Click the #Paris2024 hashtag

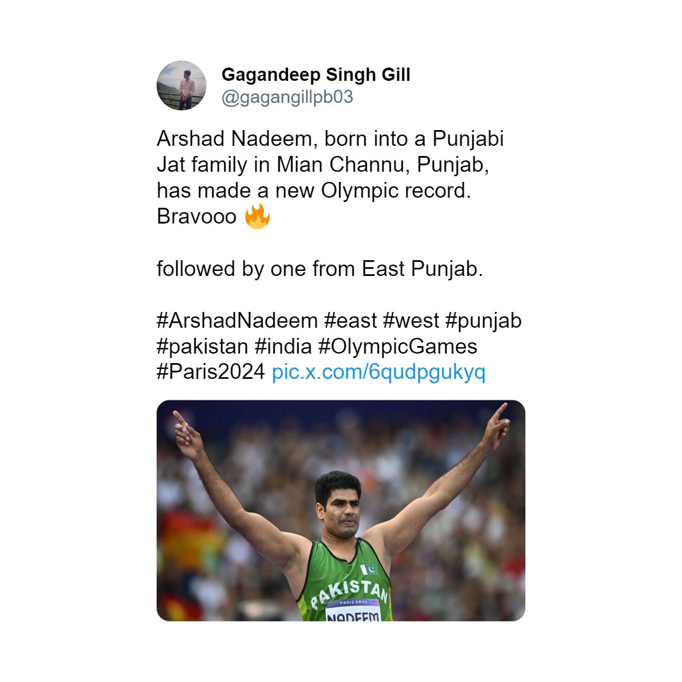[x=211, y=373]
